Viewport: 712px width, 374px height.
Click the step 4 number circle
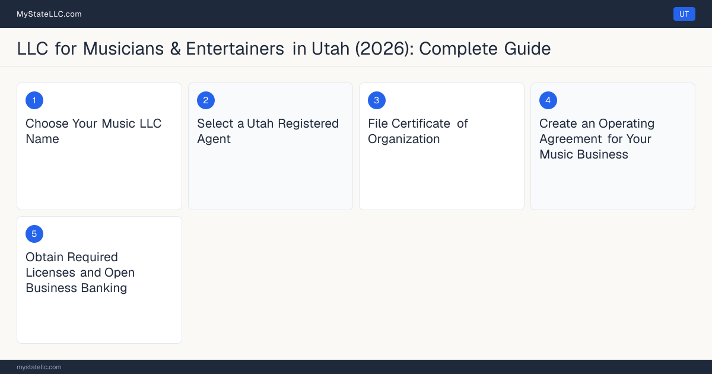(x=548, y=100)
